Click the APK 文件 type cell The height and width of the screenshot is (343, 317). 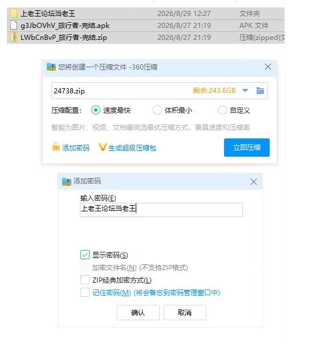coord(254,26)
